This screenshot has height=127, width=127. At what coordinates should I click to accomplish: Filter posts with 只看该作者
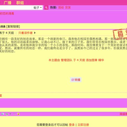tap(25, 33)
